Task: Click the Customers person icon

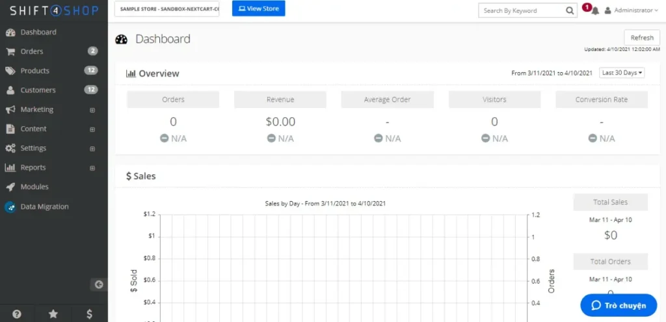Action: click(x=10, y=90)
